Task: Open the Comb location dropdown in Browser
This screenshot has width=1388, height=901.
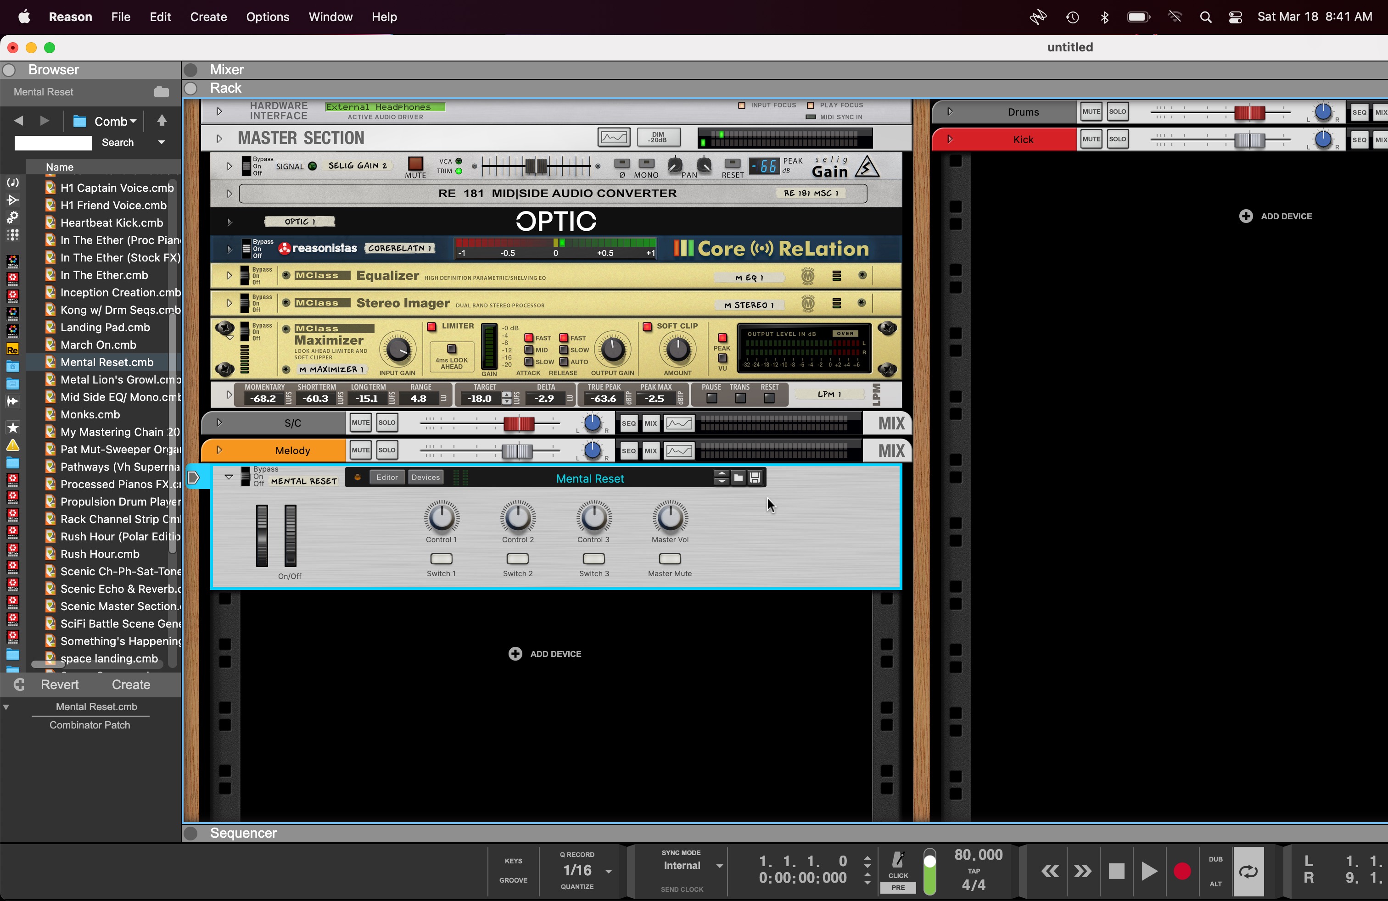Action: 116,121
